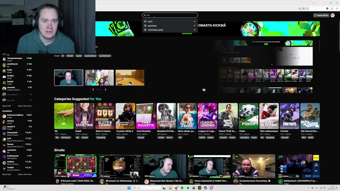Click the Etsi search field
This screenshot has height=191, width=340.
tap(170, 15)
